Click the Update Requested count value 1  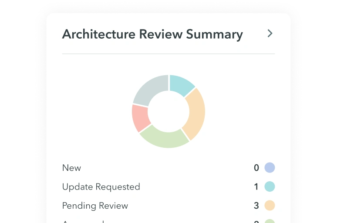[256, 187]
